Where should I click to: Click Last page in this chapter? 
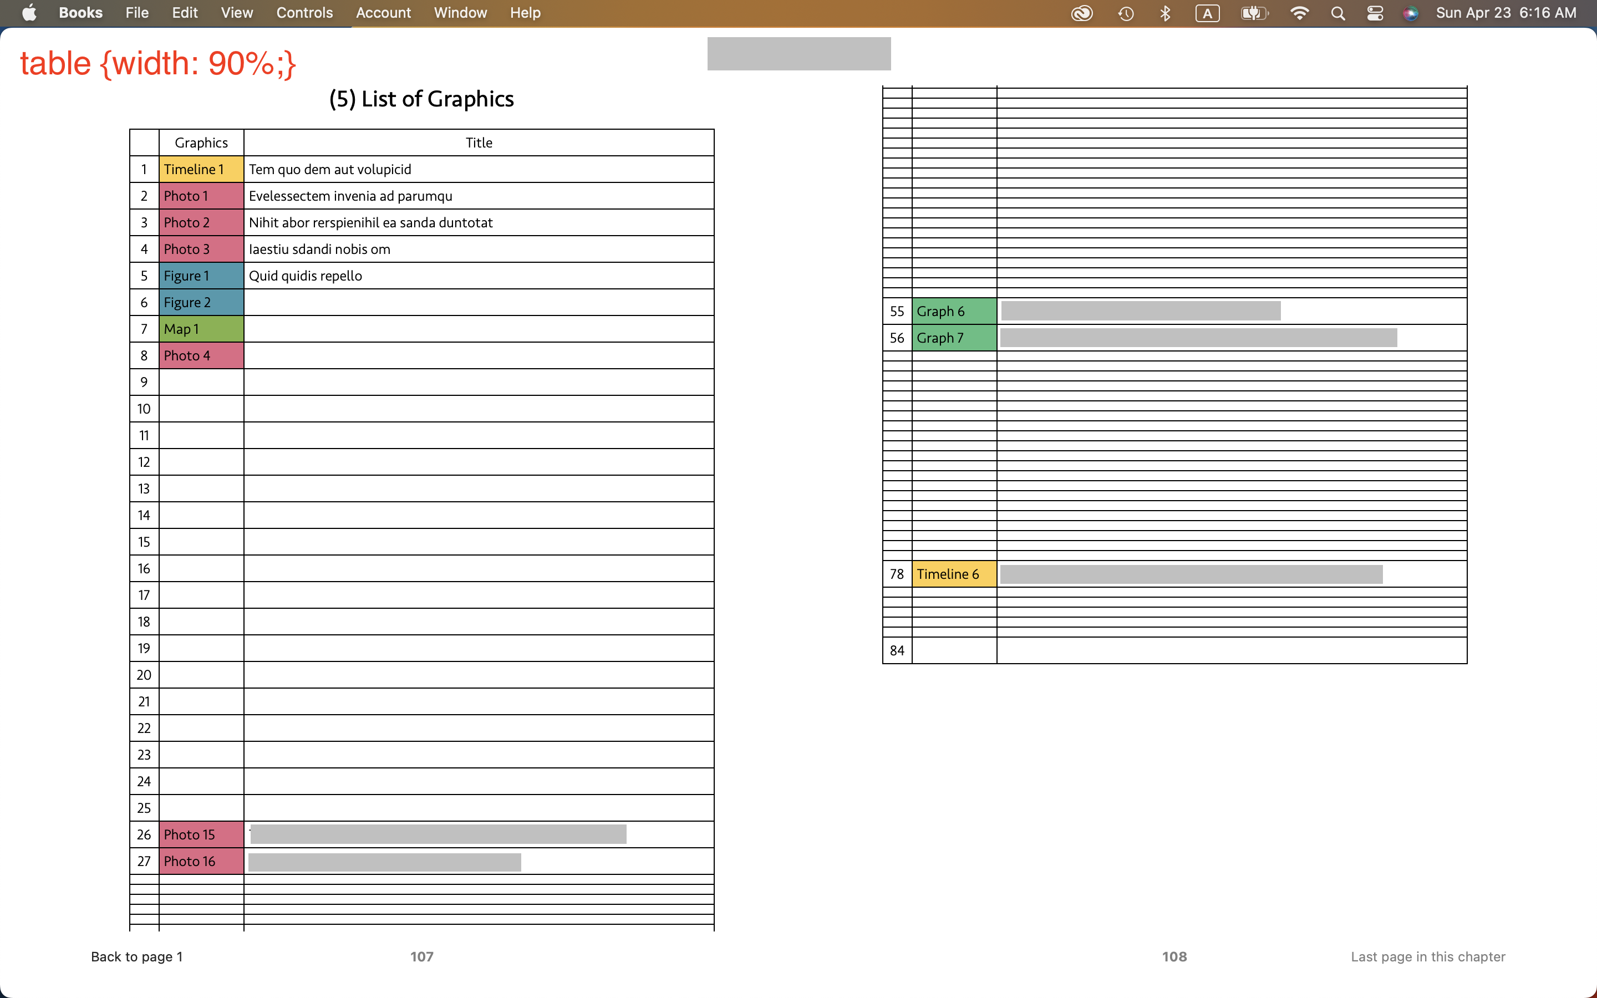(x=1427, y=956)
